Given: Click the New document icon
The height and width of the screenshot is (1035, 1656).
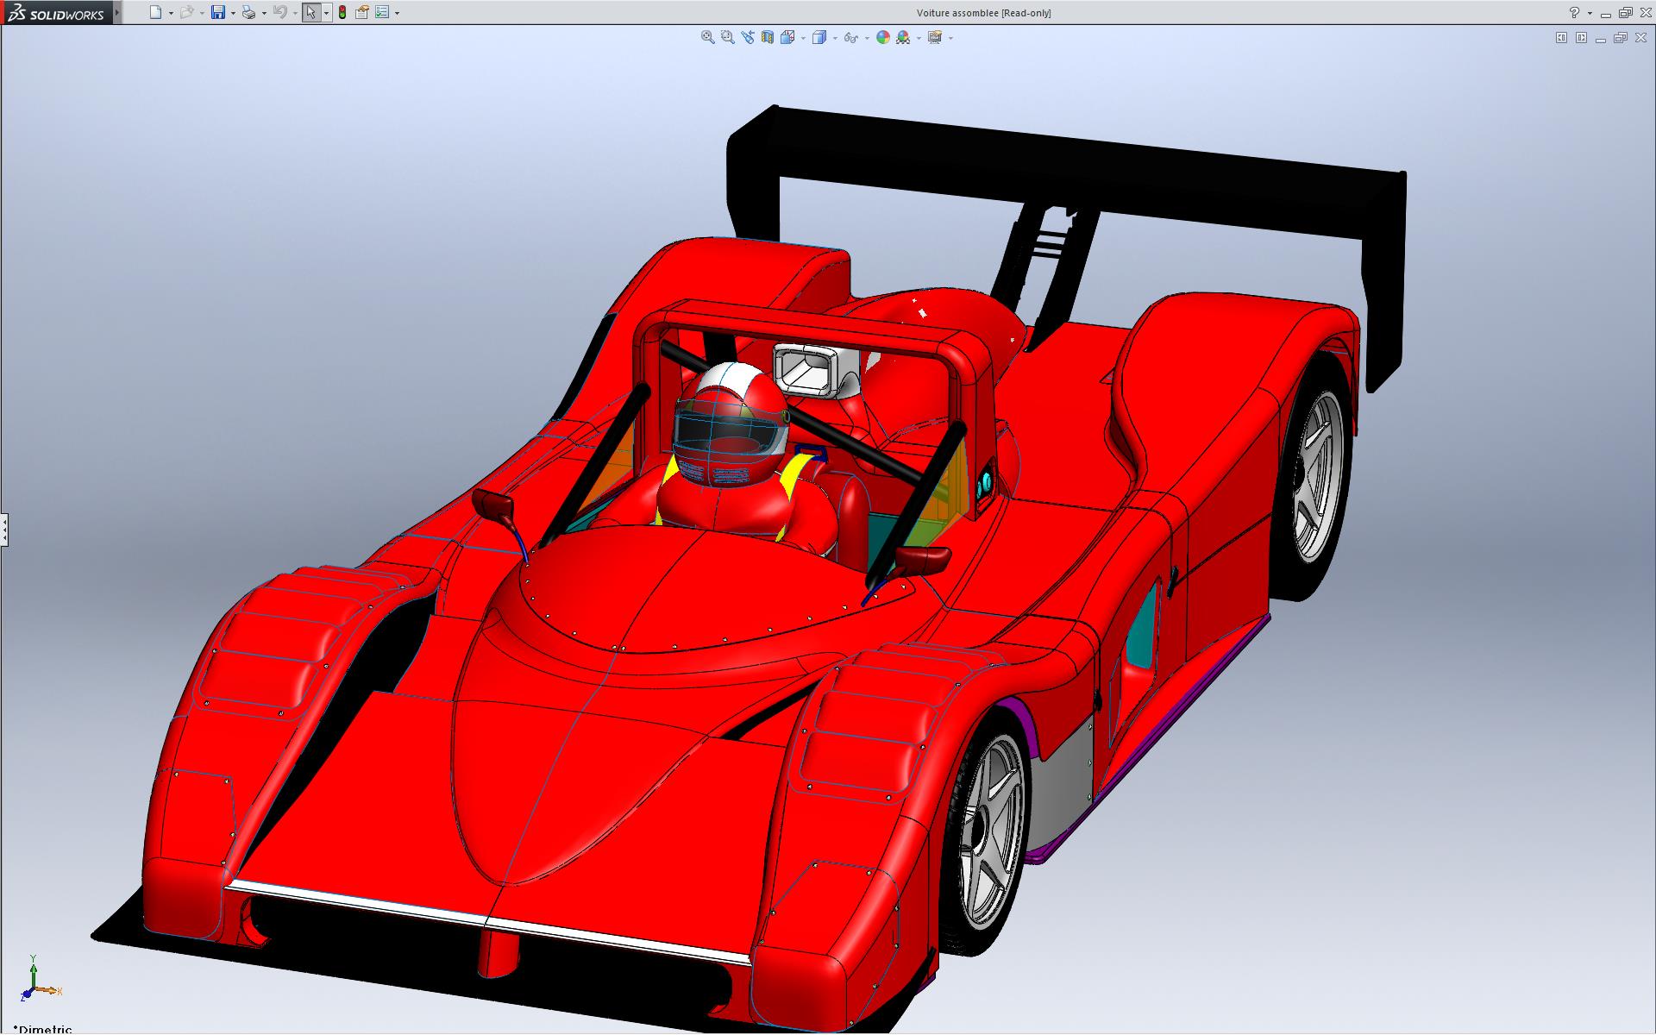Looking at the screenshot, I should point(155,12).
